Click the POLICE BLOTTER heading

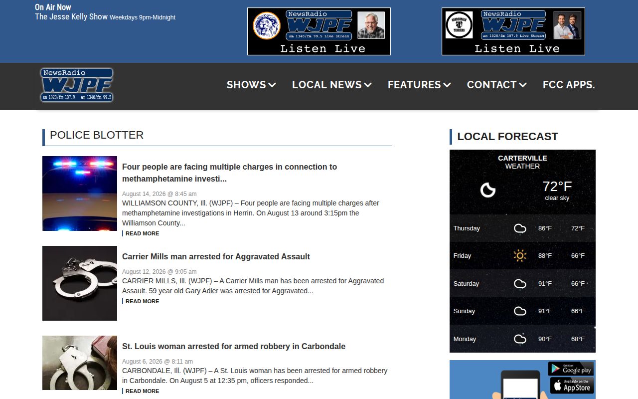pyautogui.click(x=97, y=135)
